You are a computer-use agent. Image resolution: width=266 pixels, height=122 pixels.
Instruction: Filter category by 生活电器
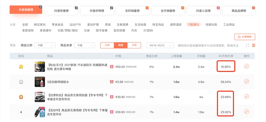140,25
